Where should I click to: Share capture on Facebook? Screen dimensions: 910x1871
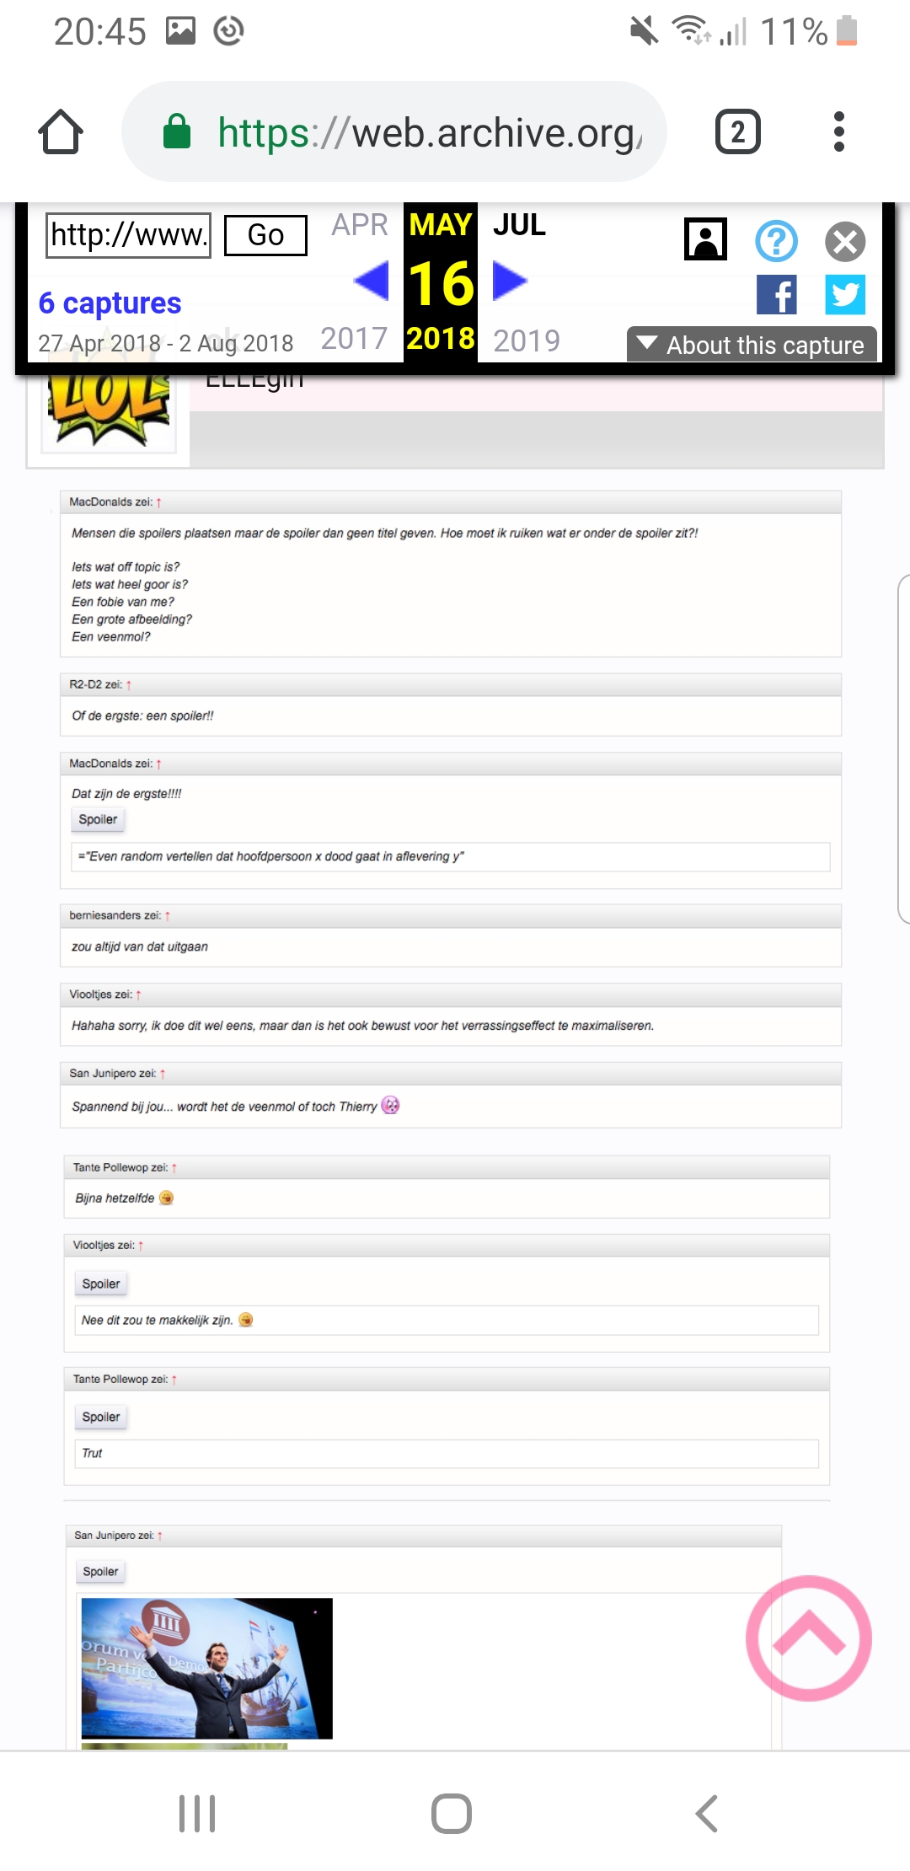777,295
